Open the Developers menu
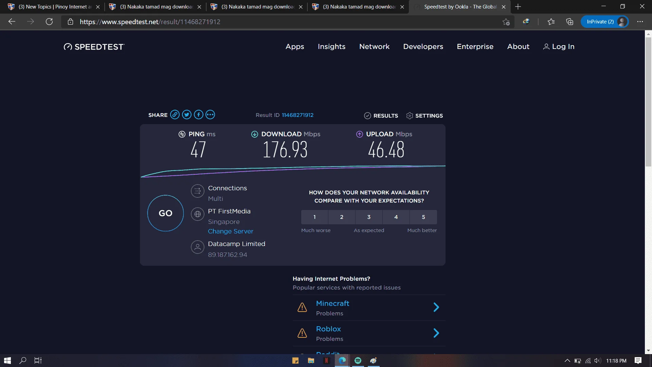This screenshot has width=652, height=367. tap(423, 47)
